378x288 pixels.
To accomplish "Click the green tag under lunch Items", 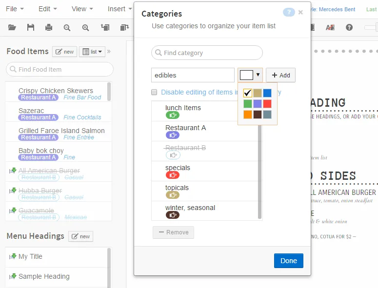I will click(172, 115).
